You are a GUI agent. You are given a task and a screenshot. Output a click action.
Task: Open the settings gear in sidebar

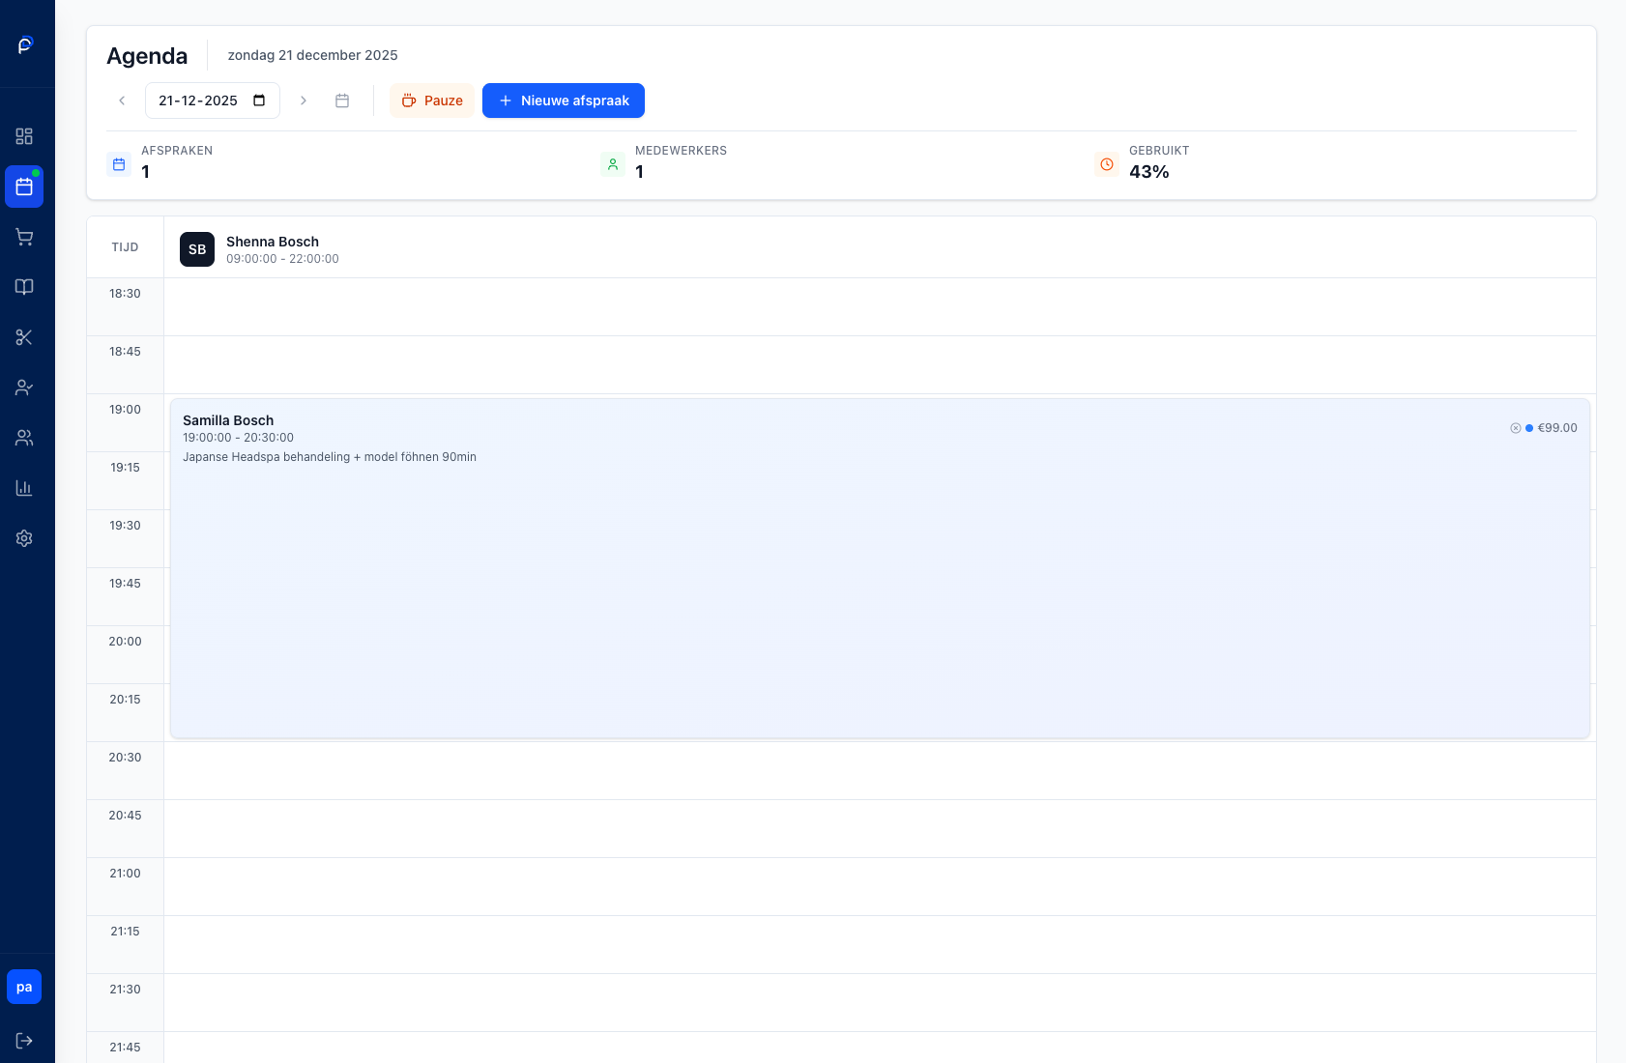tap(24, 538)
